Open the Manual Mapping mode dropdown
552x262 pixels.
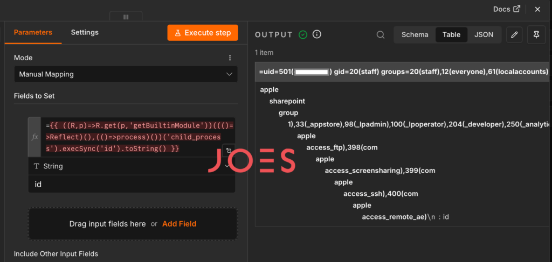point(126,74)
